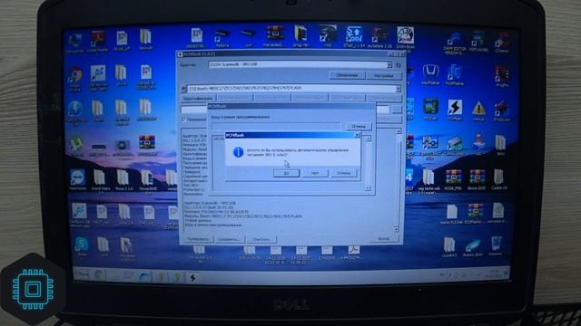Click the PCMflash log scrollbar down arrow

click(397, 229)
